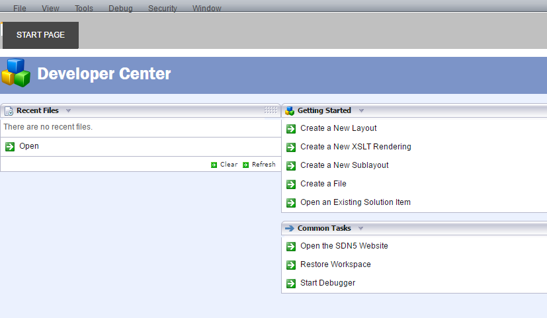
Task: Open the Tools menu
Action: (84, 8)
